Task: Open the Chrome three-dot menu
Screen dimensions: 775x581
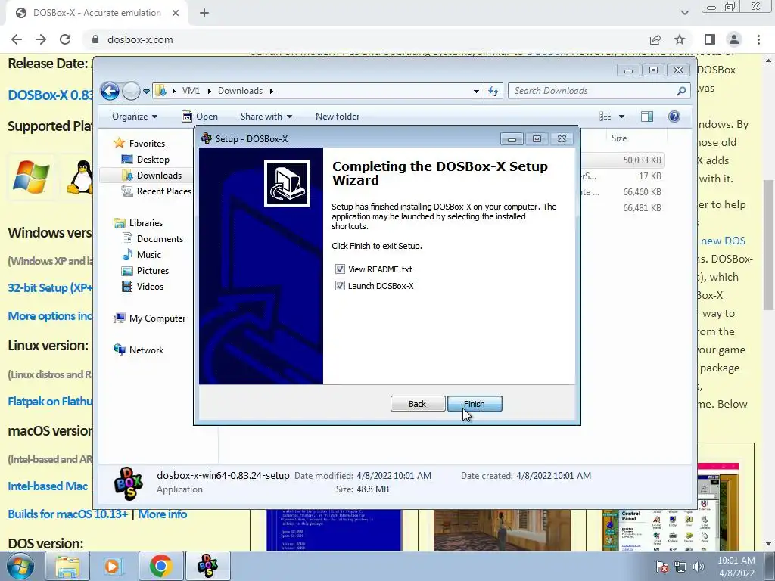Action: tap(758, 39)
